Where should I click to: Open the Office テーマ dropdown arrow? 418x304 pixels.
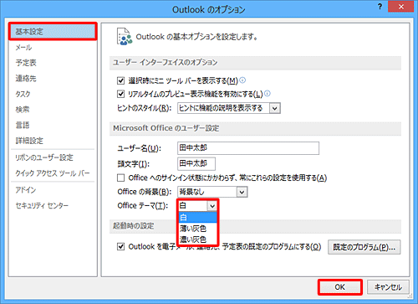pyautogui.click(x=212, y=206)
